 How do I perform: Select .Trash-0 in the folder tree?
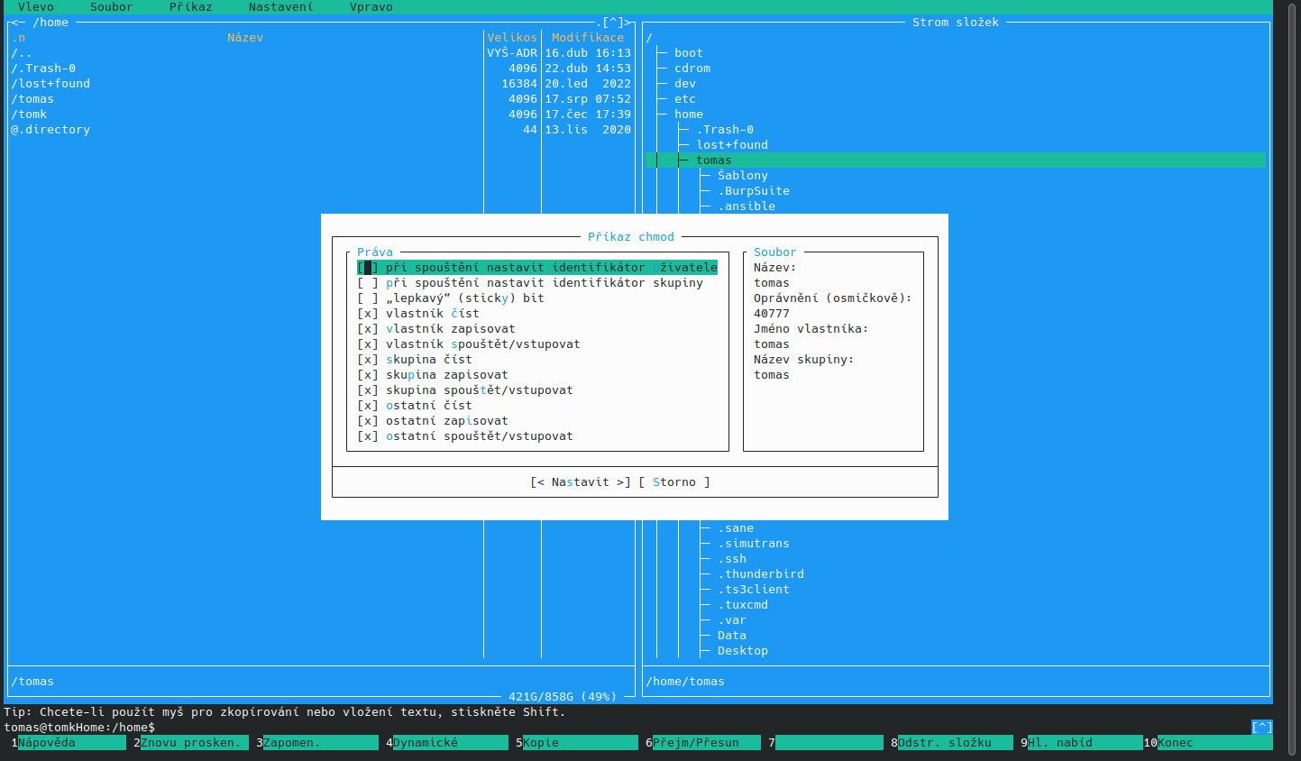pyautogui.click(x=725, y=130)
